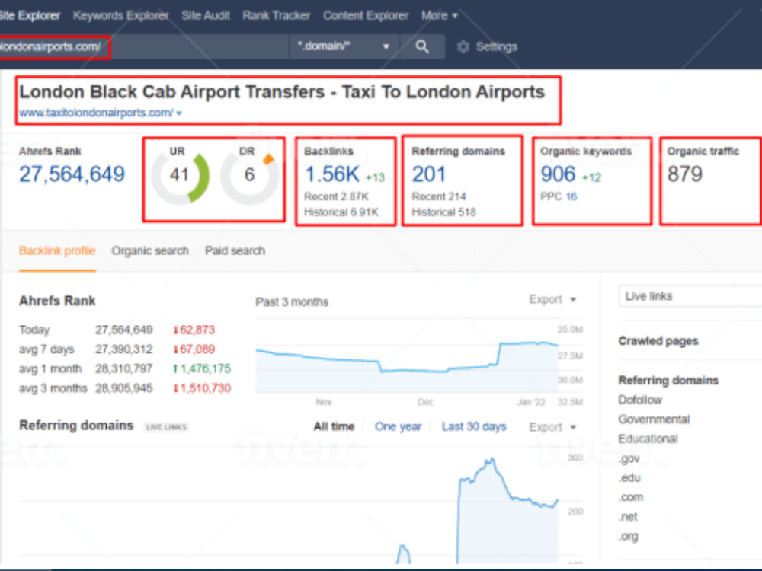Viewport: 762px width, 571px height.
Task: Click the Ahrefs Rank line chart
Action: [x=407, y=367]
